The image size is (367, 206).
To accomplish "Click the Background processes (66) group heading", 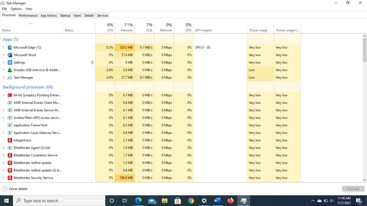I will [x=28, y=87].
